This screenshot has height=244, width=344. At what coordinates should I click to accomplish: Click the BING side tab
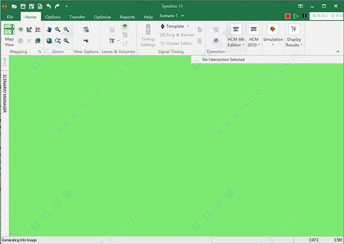pyautogui.click(x=5, y=62)
